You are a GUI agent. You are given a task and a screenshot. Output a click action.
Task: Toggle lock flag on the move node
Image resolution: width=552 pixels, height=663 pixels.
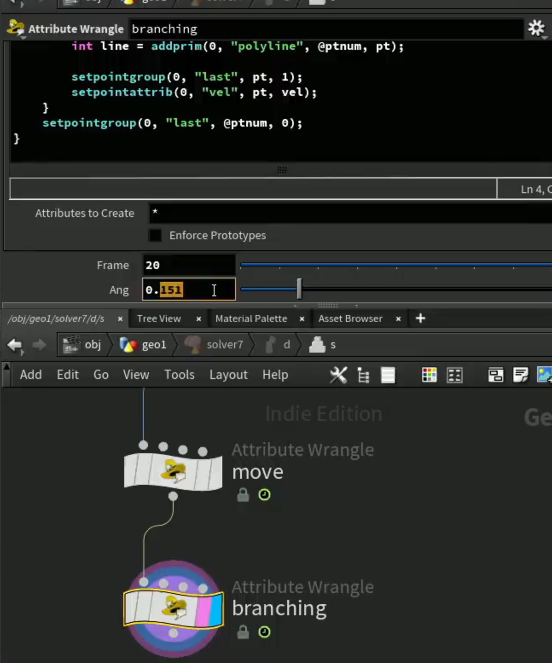pyautogui.click(x=243, y=495)
